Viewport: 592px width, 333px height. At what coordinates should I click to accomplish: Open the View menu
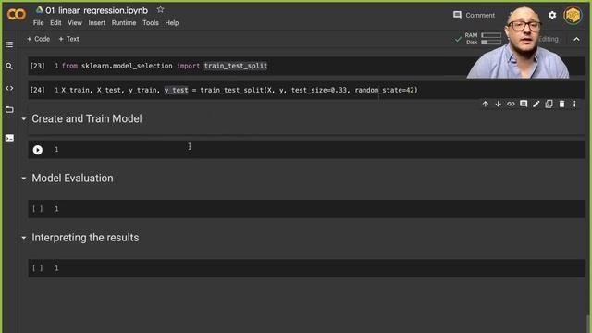(75, 23)
